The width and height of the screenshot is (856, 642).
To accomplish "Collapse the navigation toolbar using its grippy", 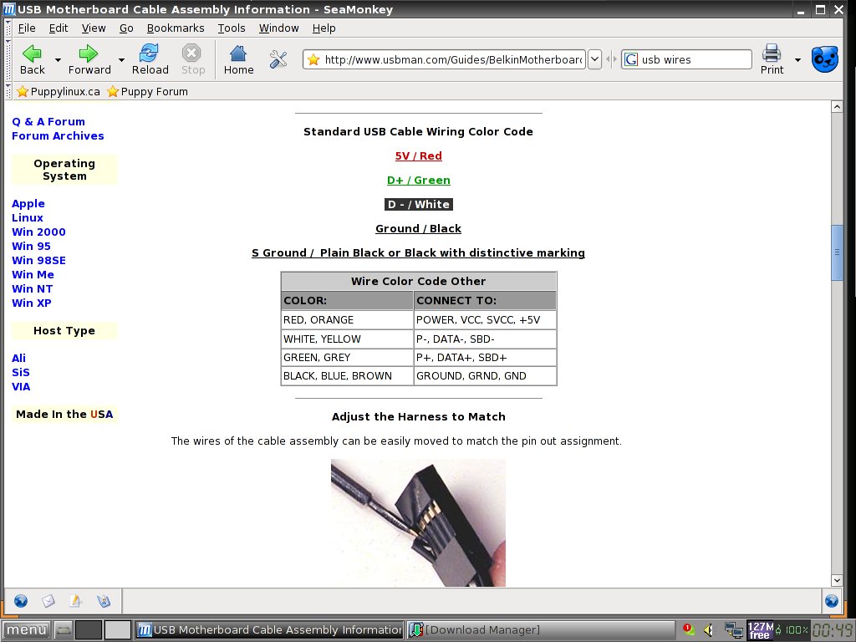I will coord(8,59).
